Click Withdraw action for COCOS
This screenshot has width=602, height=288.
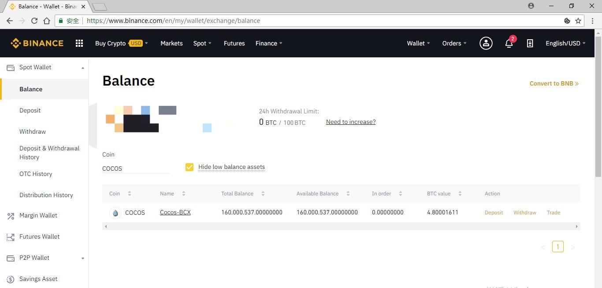(525, 213)
